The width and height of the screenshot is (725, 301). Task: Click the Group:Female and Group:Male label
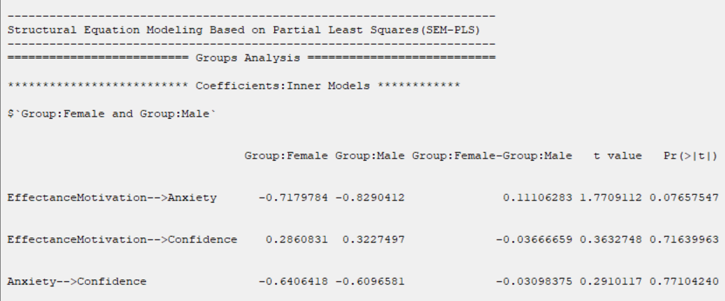112,114
